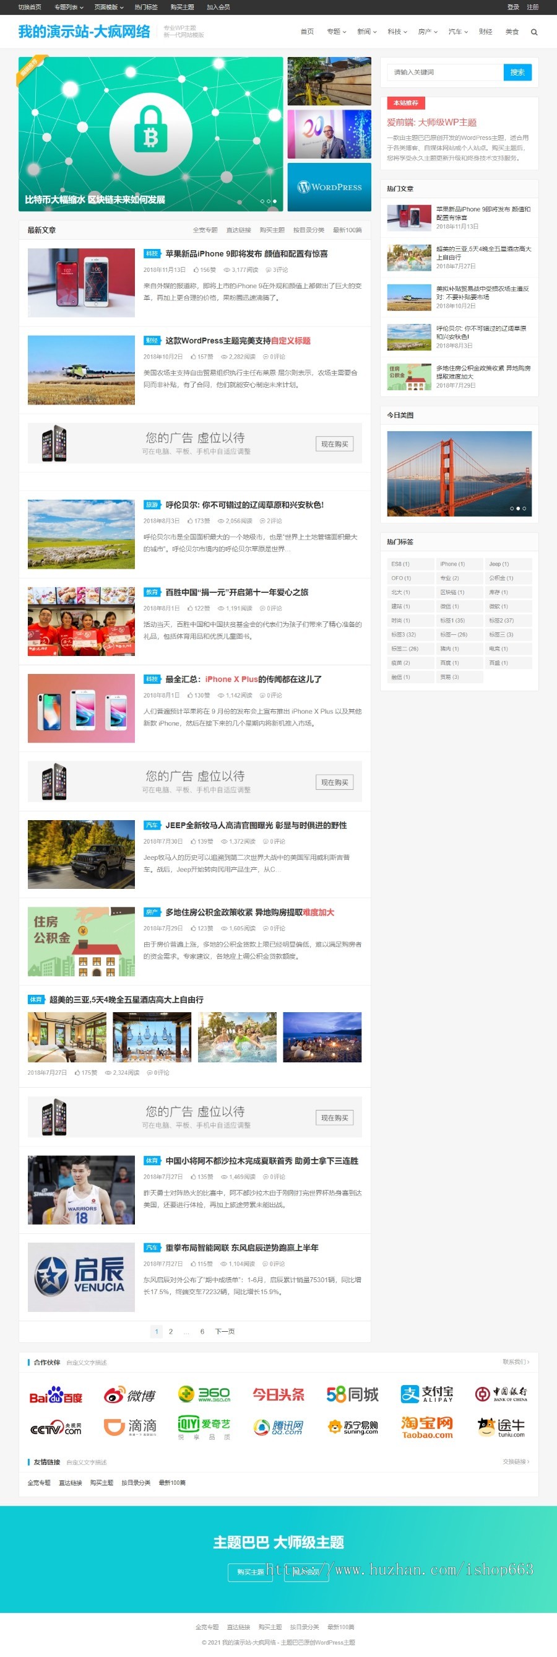Click the 科技 category badge on the iPhone X Plus article
The image size is (557, 1657).
pos(152,680)
